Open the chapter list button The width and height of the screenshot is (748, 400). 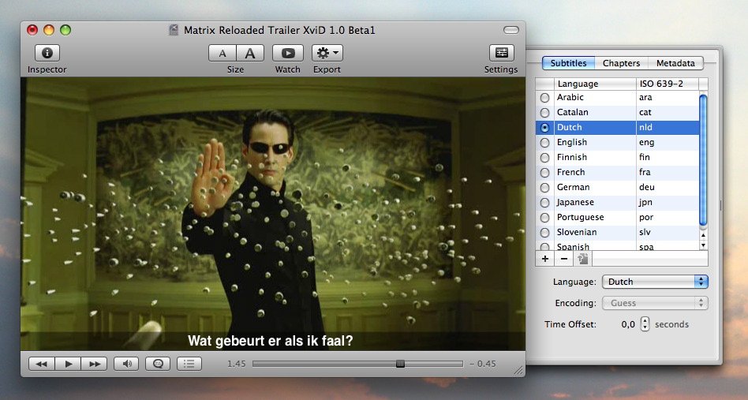[x=189, y=364]
